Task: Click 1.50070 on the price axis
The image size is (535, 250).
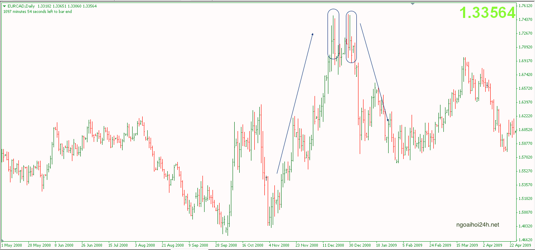Action: (525, 212)
